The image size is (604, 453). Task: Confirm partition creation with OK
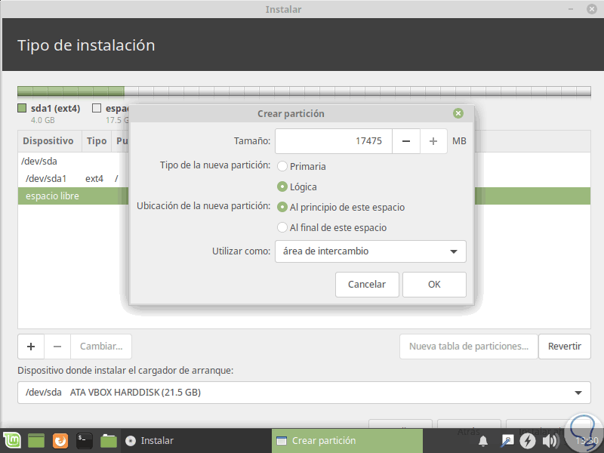pos(434,285)
